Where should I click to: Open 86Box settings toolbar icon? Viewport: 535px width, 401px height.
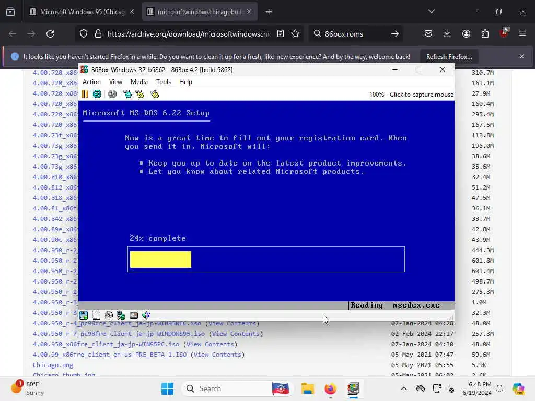tap(155, 94)
